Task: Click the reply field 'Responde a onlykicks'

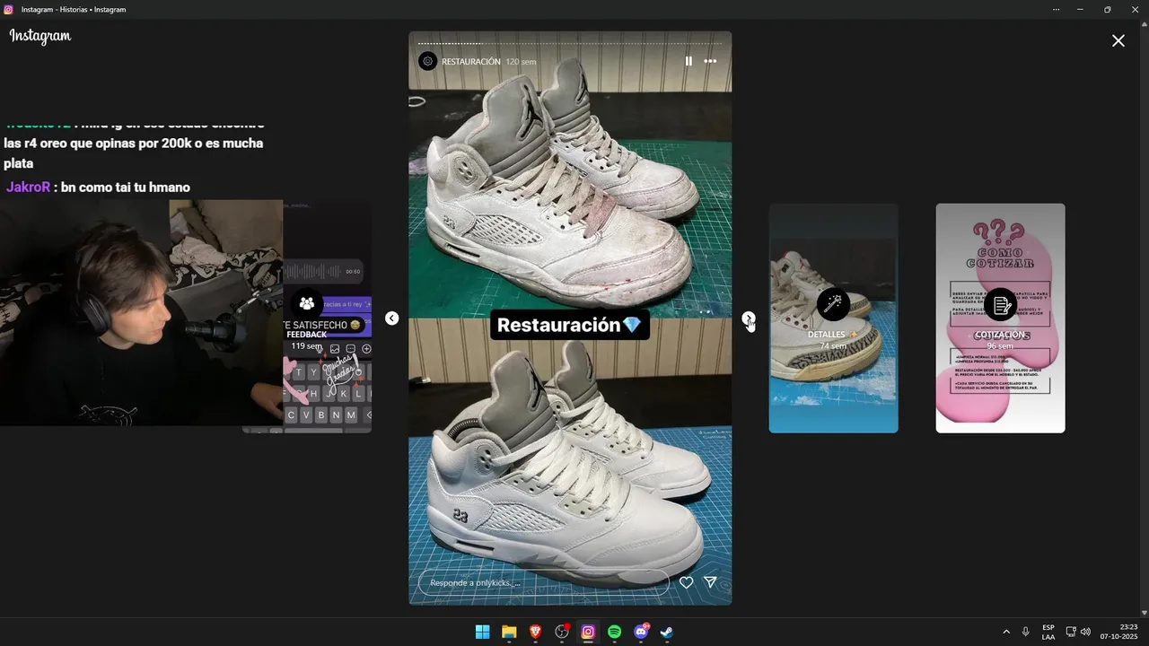Action: [x=543, y=582]
